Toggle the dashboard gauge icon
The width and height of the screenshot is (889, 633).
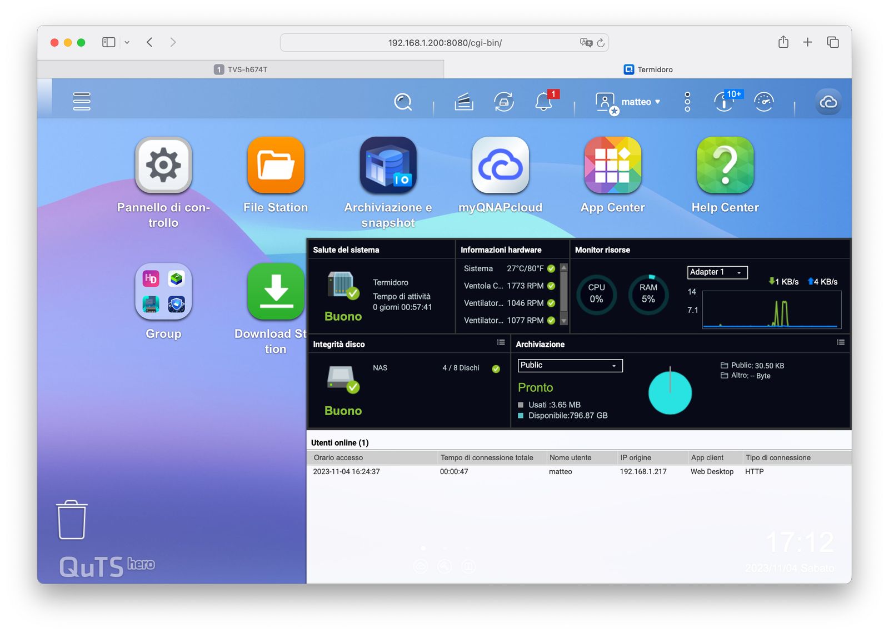pyautogui.click(x=764, y=102)
